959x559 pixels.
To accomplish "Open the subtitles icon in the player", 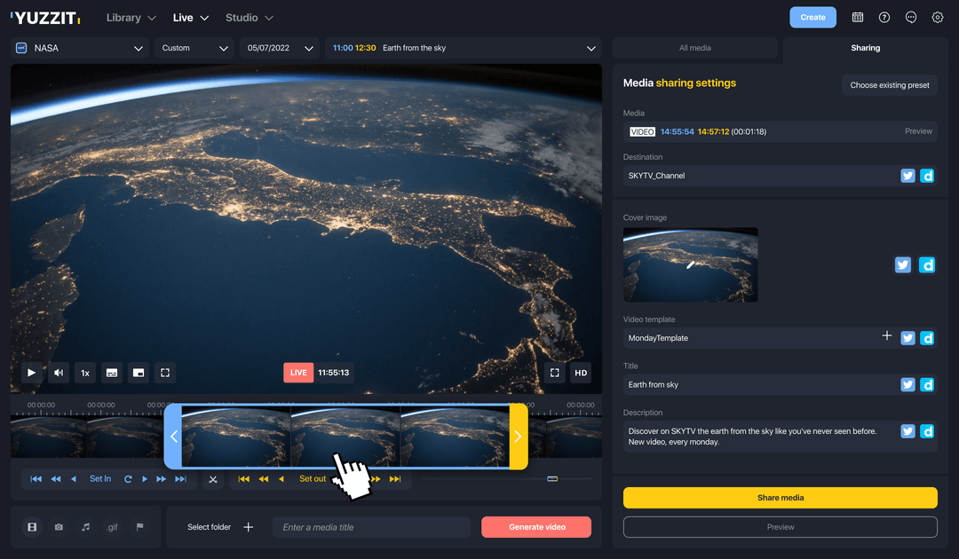I will 111,373.
